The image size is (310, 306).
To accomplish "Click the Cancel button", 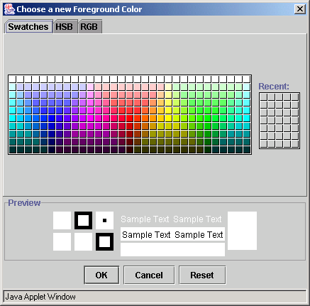I will 149,275.
